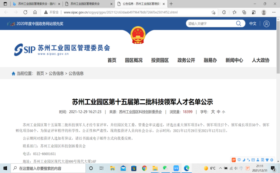This screenshot has width=280, height=173.
Task: Open browser extensions menu
Action: [224, 12]
